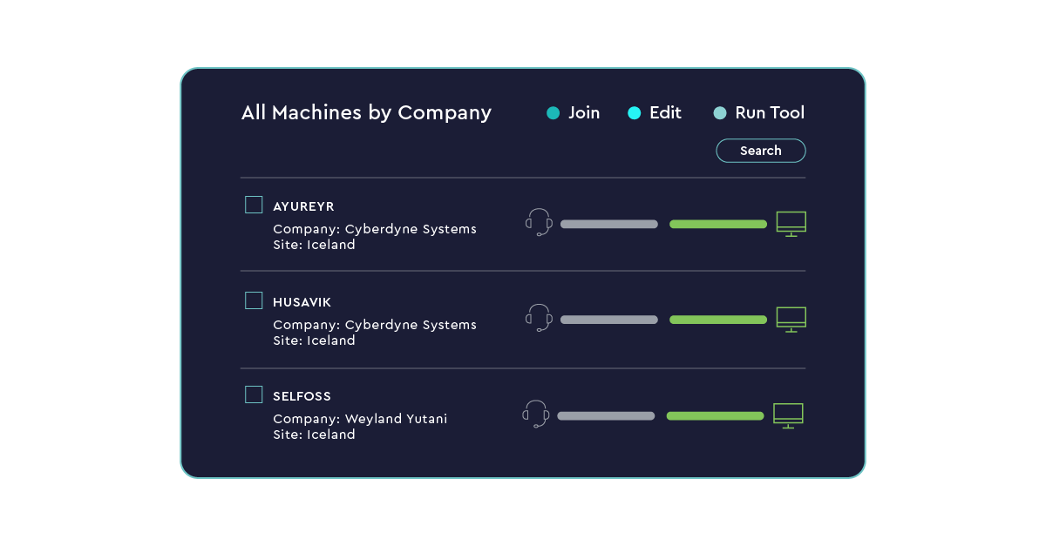Click the headset icon in AYUREYR row

540,223
